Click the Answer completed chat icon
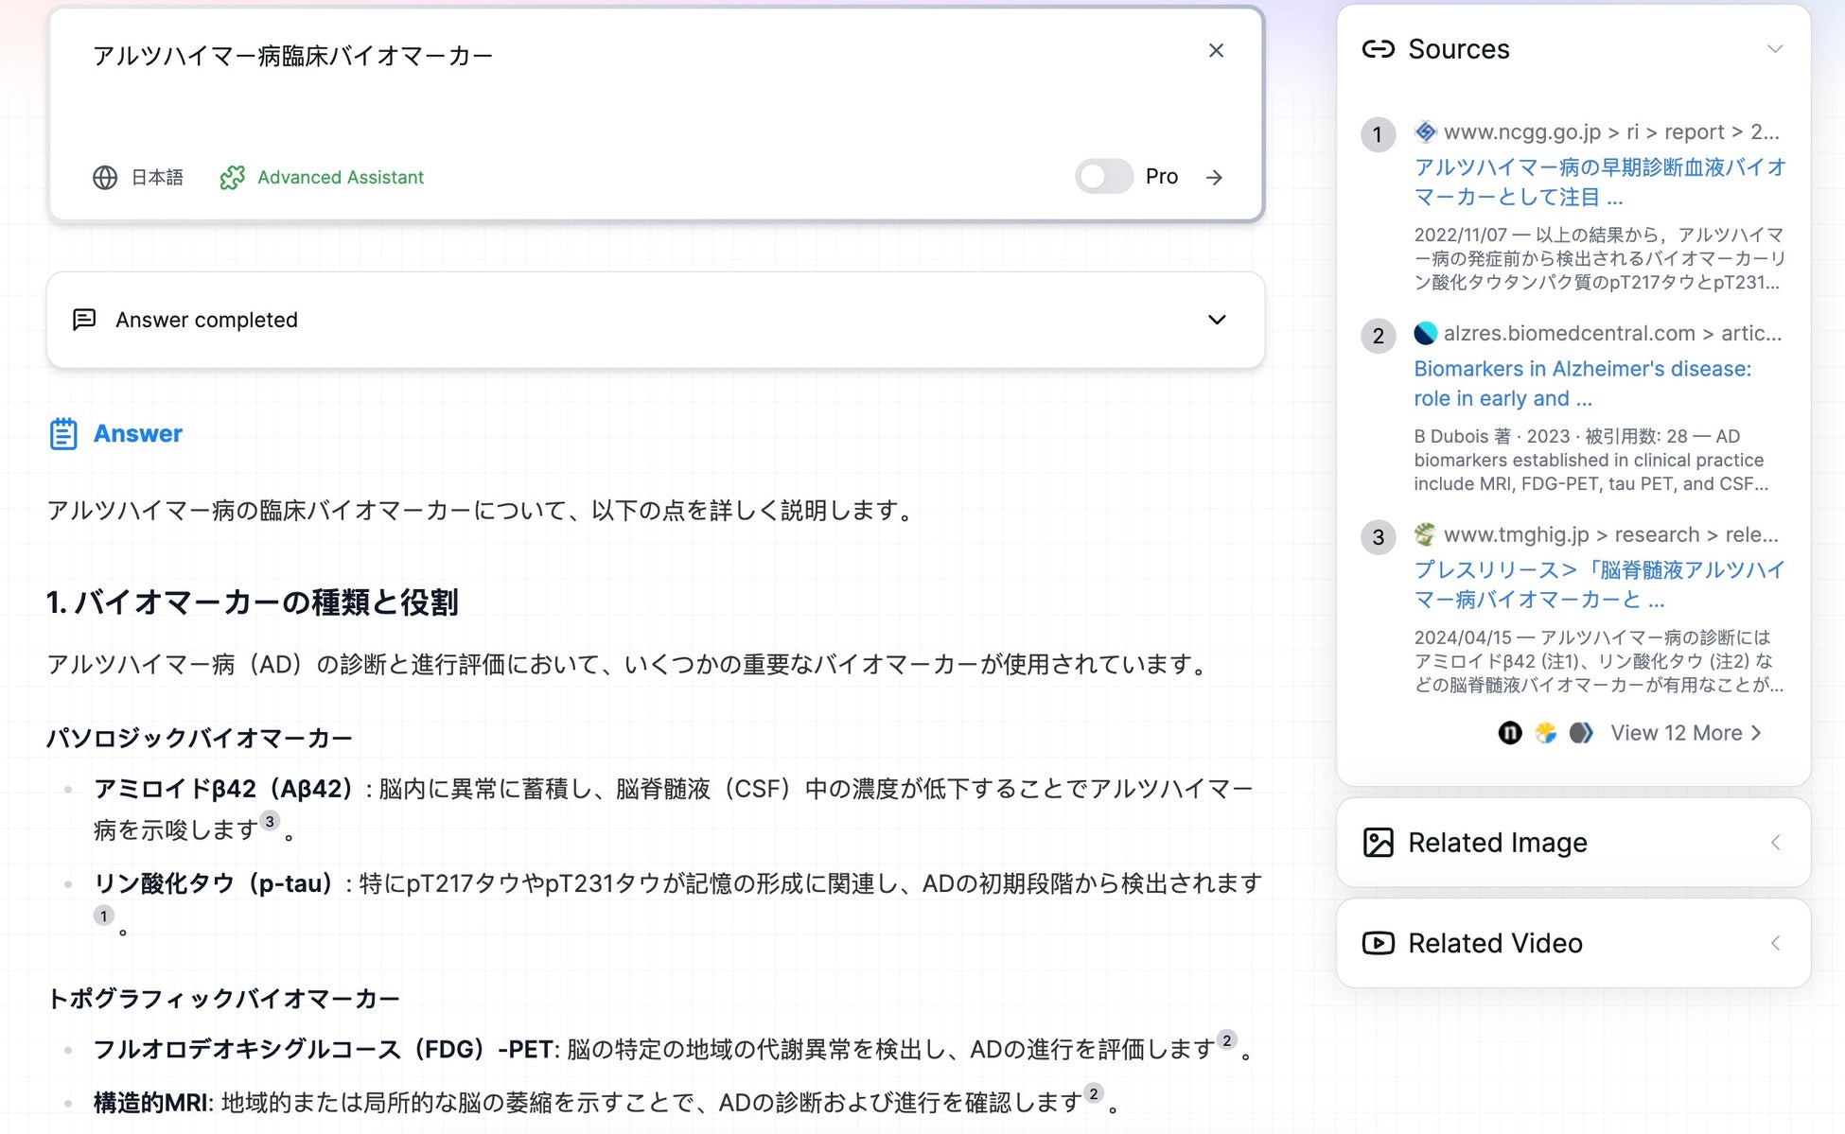Image resolution: width=1845 pixels, height=1134 pixels. click(84, 320)
